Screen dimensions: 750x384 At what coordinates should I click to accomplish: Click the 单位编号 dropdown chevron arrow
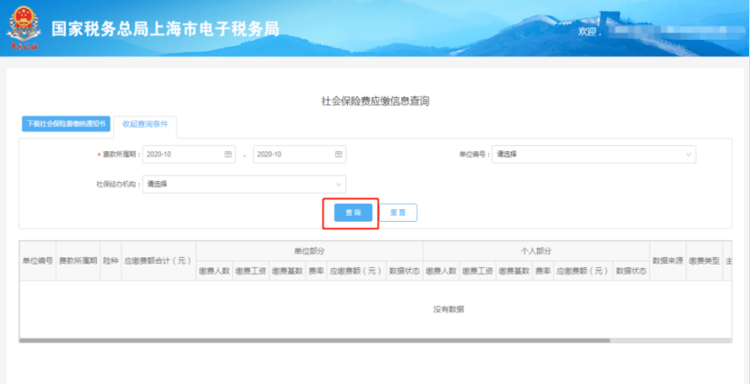687,155
